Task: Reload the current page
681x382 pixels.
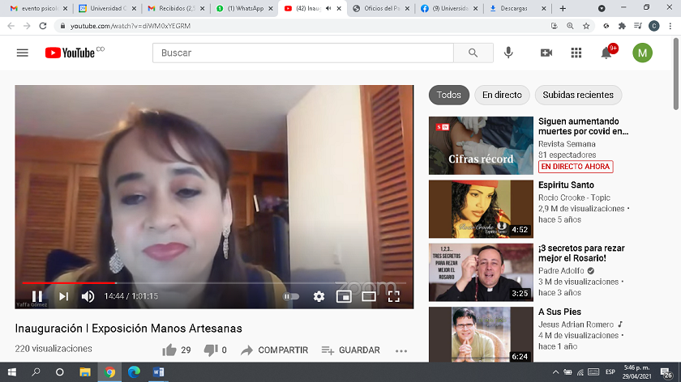Action: tap(42, 26)
